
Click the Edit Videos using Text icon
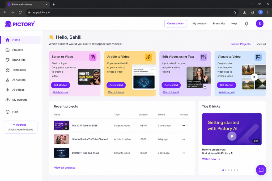pos(203,57)
